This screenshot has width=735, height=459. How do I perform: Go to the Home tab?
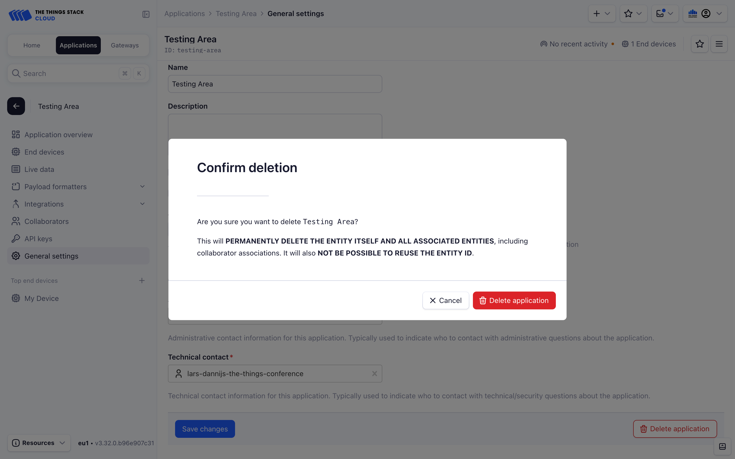32,45
